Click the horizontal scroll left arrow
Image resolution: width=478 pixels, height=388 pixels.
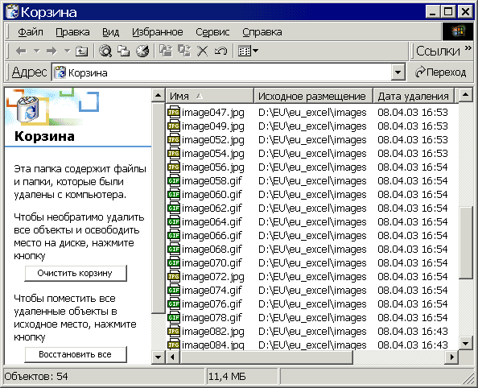click(x=173, y=357)
